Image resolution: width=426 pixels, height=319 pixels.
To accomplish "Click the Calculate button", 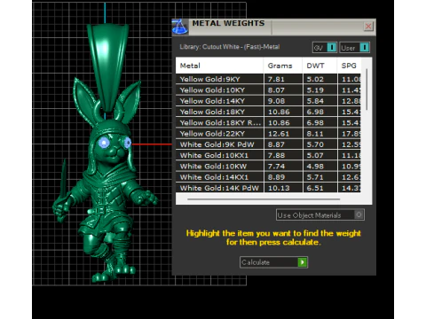I will coord(273,262).
